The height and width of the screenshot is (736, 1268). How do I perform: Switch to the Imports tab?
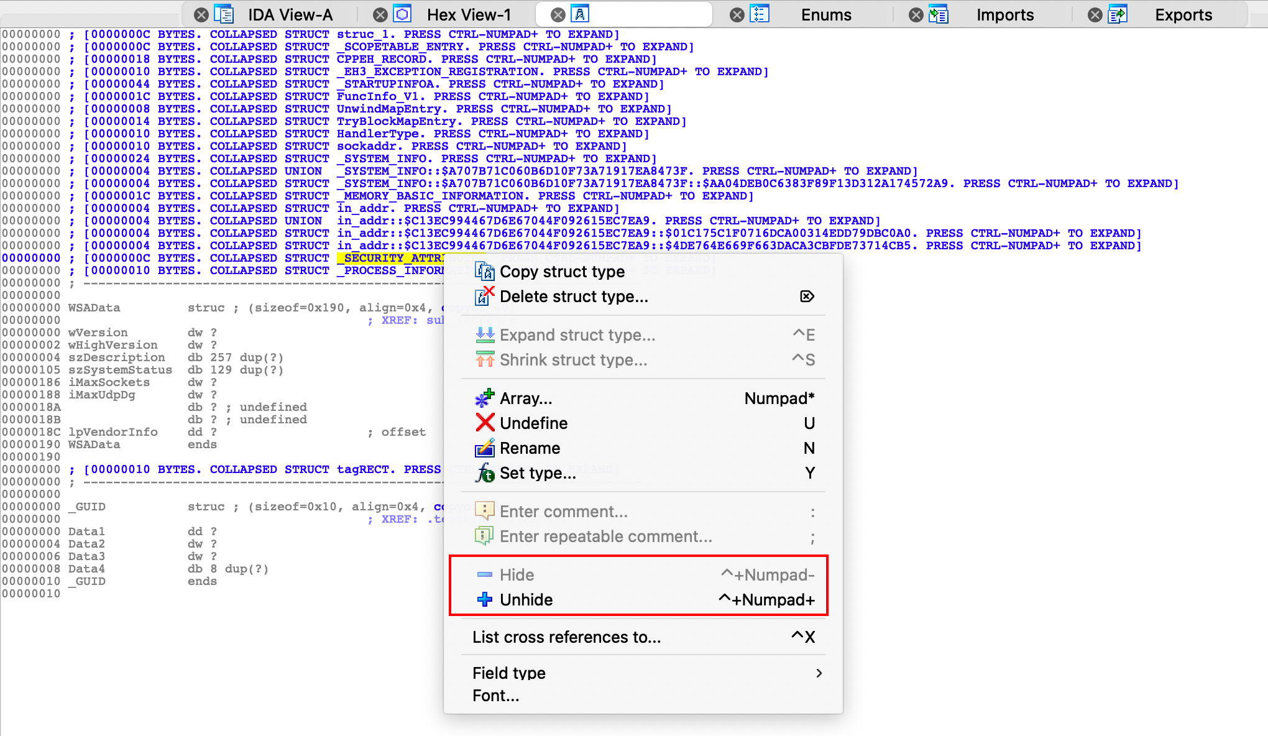(x=1004, y=15)
